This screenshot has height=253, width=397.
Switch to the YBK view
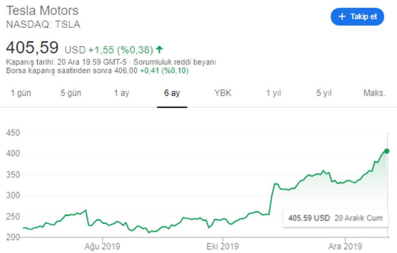(223, 93)
